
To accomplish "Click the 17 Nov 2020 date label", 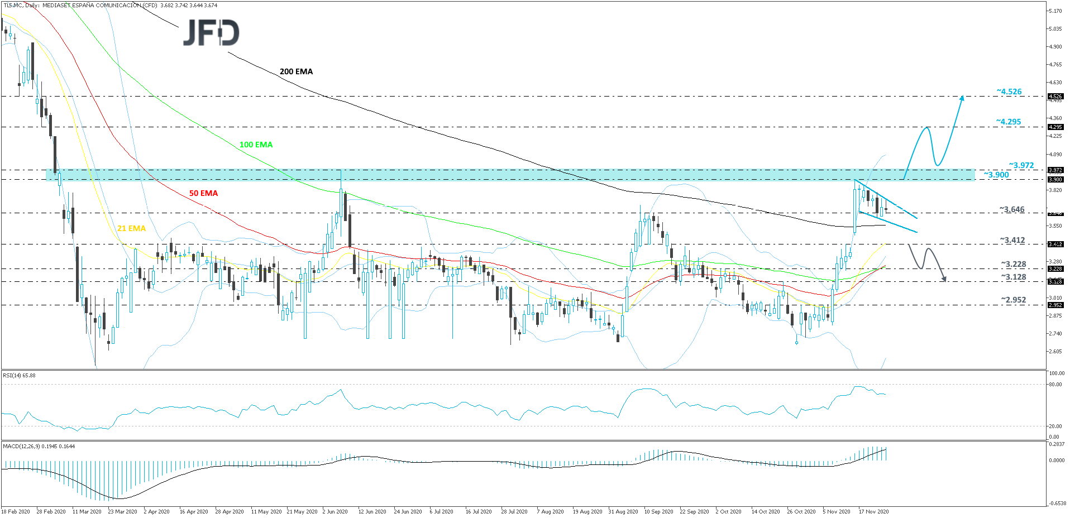I will [x=873, y=511].
